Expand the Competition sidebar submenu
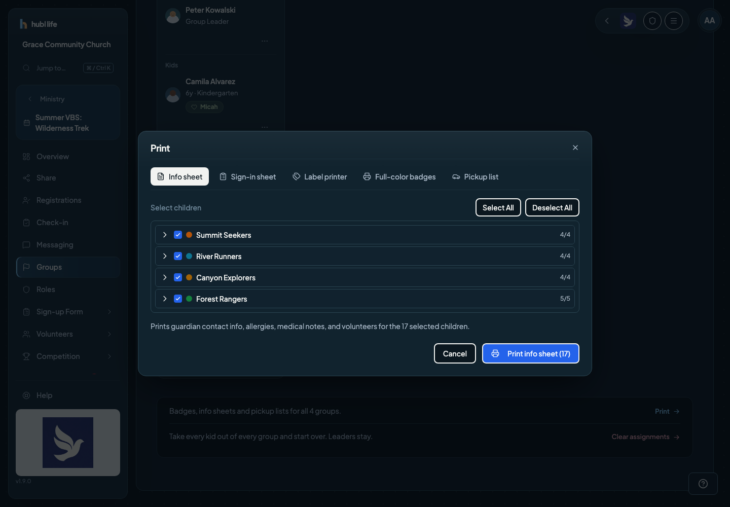 109,356
